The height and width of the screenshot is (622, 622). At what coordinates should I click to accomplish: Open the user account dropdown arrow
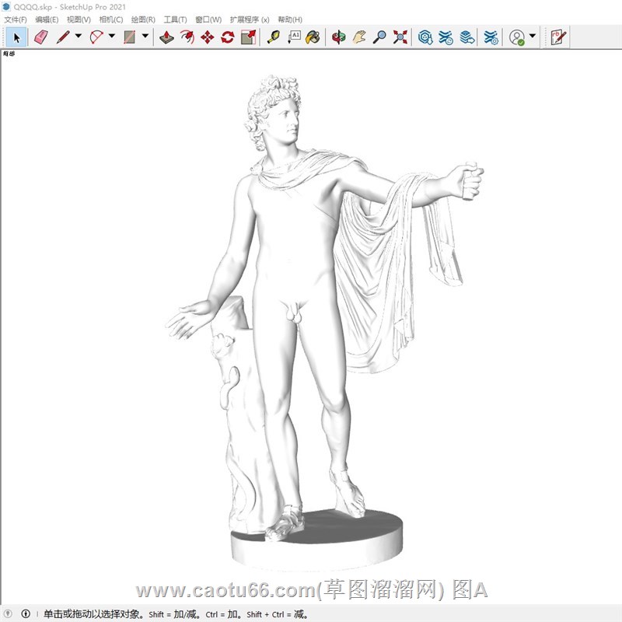(533, 37)
